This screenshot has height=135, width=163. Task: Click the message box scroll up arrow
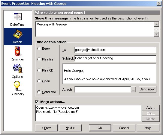157,24
